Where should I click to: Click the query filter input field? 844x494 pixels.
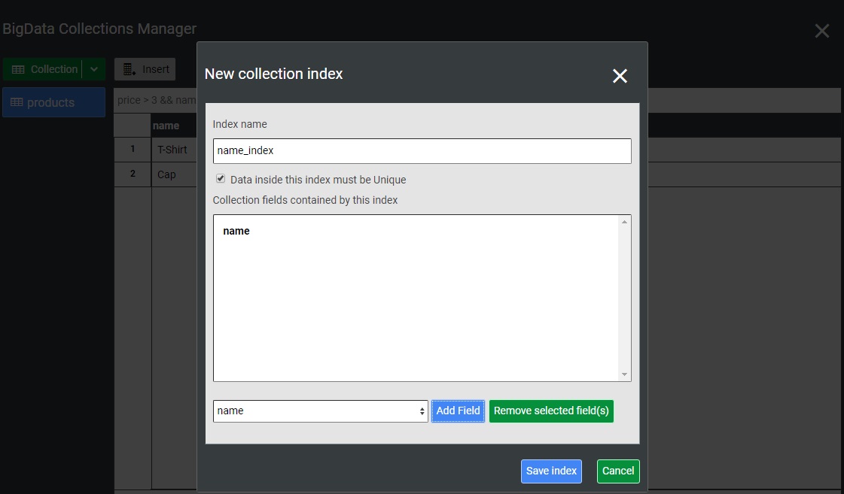[154, 100]
